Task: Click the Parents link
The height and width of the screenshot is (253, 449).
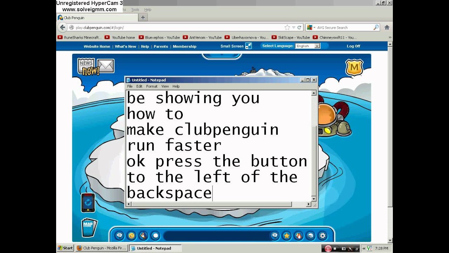Action: click(x=161, y=46)
